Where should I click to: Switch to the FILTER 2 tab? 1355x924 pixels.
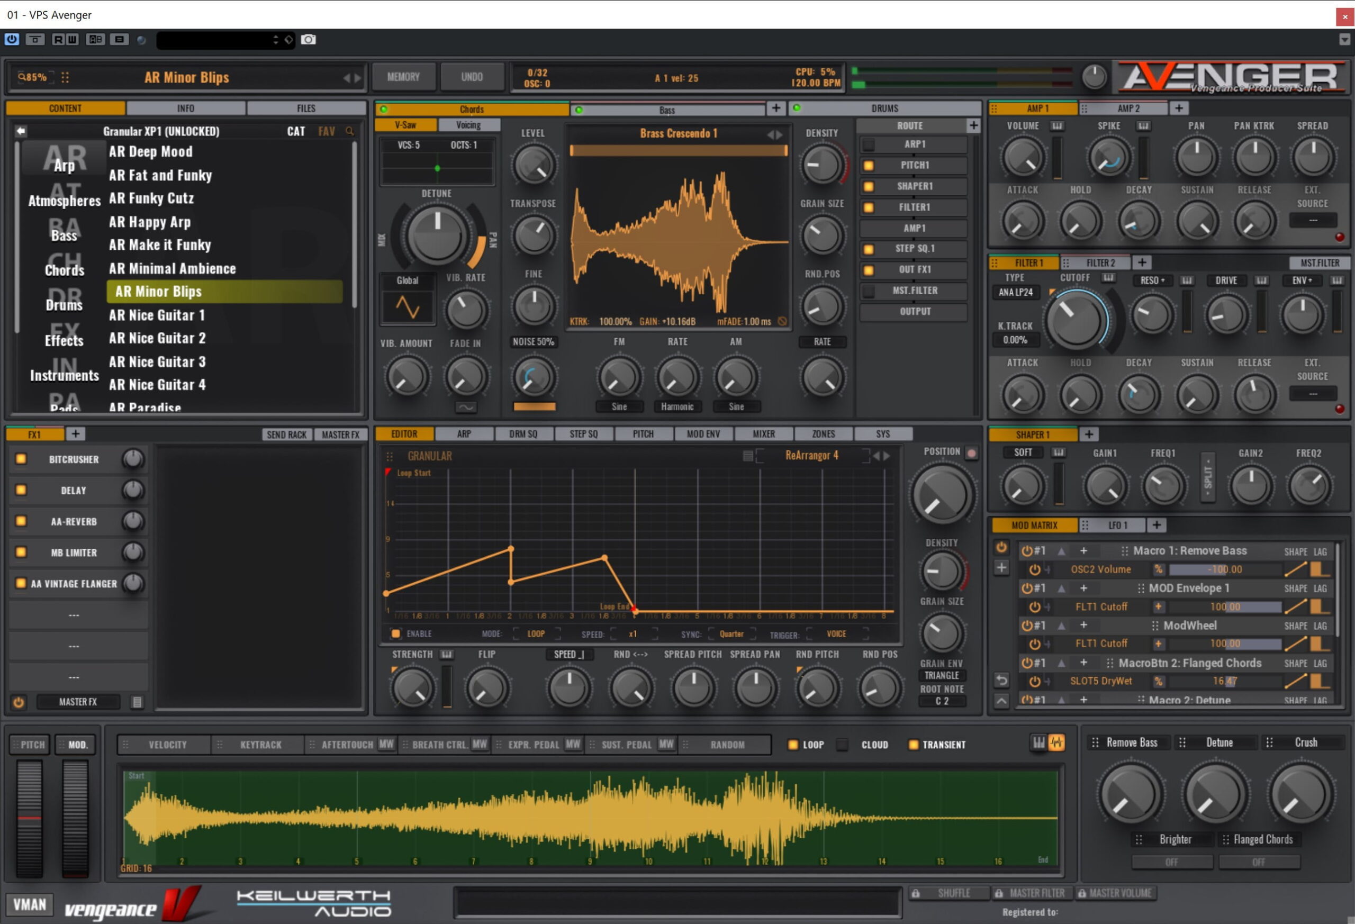pos(1096,263)
